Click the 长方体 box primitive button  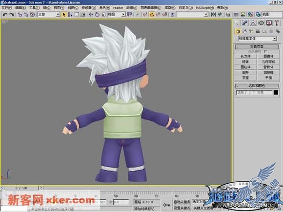tap(245, 57)
